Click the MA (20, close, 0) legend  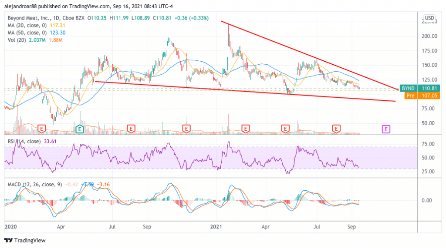pos(27,25)
